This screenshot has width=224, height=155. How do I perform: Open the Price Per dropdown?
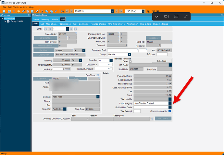click(111, 60)
